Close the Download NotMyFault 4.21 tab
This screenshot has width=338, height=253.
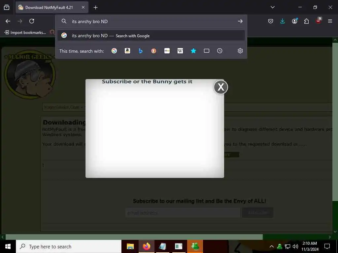(x=83, y=7)
